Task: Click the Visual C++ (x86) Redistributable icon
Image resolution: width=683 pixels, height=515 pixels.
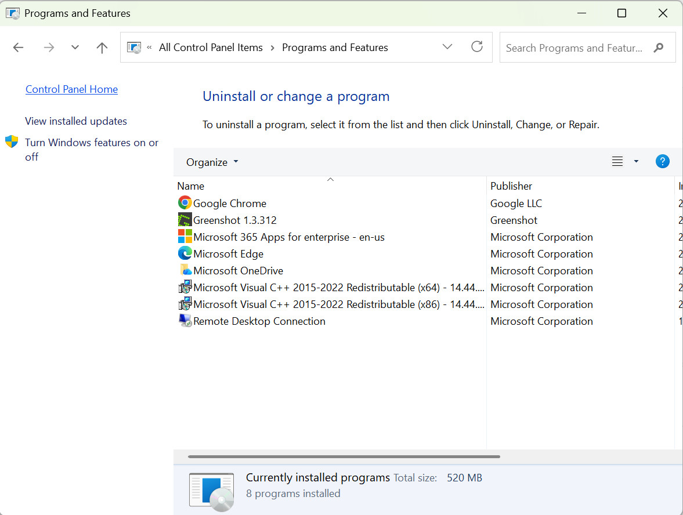Action: [185, 304]
